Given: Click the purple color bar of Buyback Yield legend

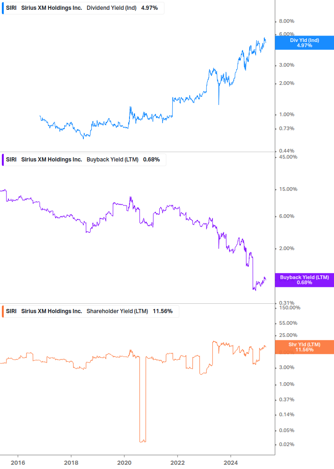Looking at the screenshot, I should (x=3, y=160).
